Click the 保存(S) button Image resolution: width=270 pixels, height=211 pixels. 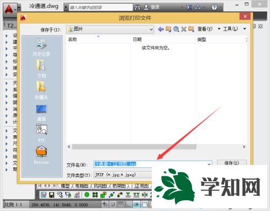[x=232, y=163]
